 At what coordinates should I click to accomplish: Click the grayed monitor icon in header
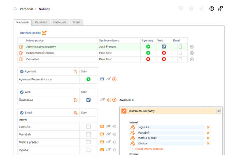(x=181, y=8)
